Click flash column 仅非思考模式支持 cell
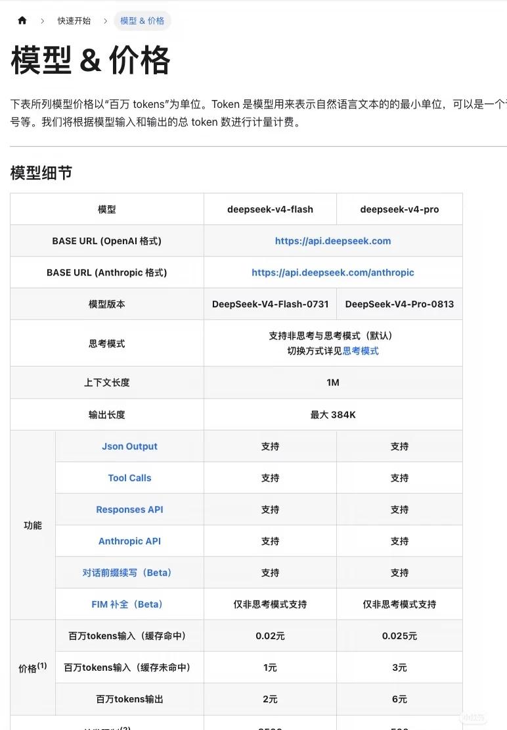The image size is (507, 730). [x=270, y=604]
